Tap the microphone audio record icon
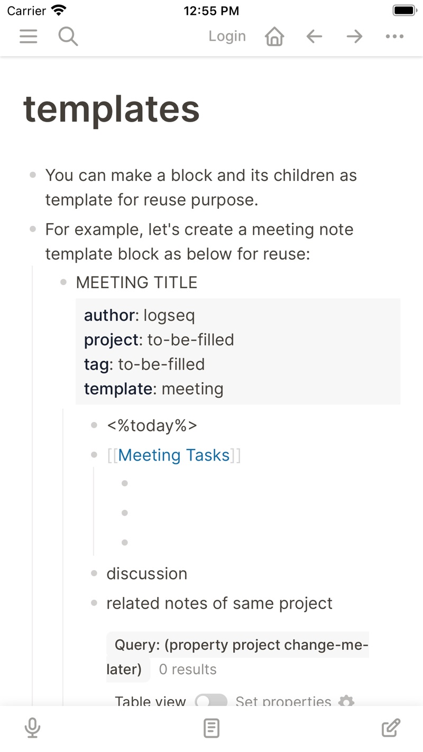423x752 pixels. click(32, 728)
